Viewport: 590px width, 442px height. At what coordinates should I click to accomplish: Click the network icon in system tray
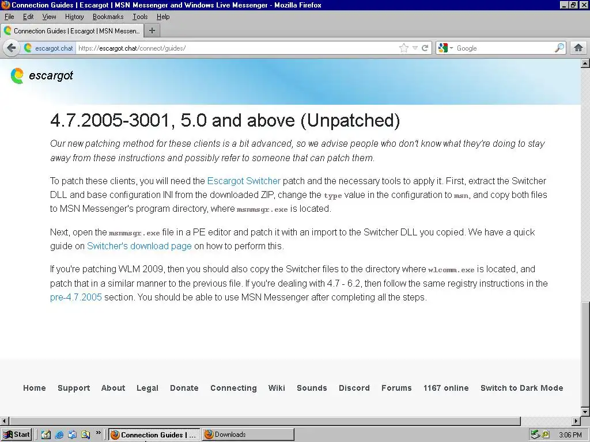(x=535, y=435)
